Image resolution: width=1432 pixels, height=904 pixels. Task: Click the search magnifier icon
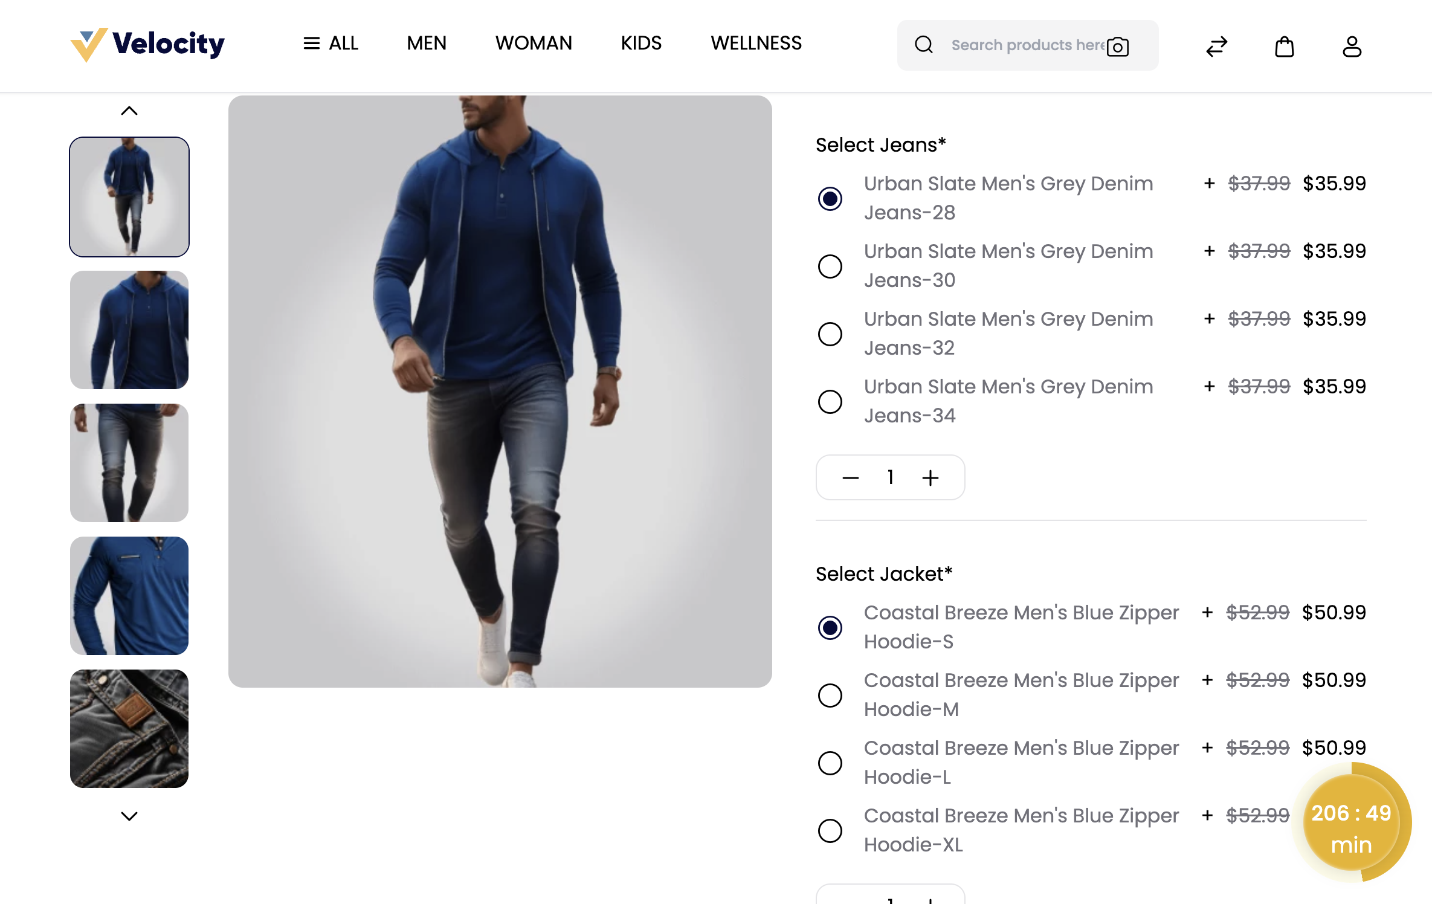(924, 45)
